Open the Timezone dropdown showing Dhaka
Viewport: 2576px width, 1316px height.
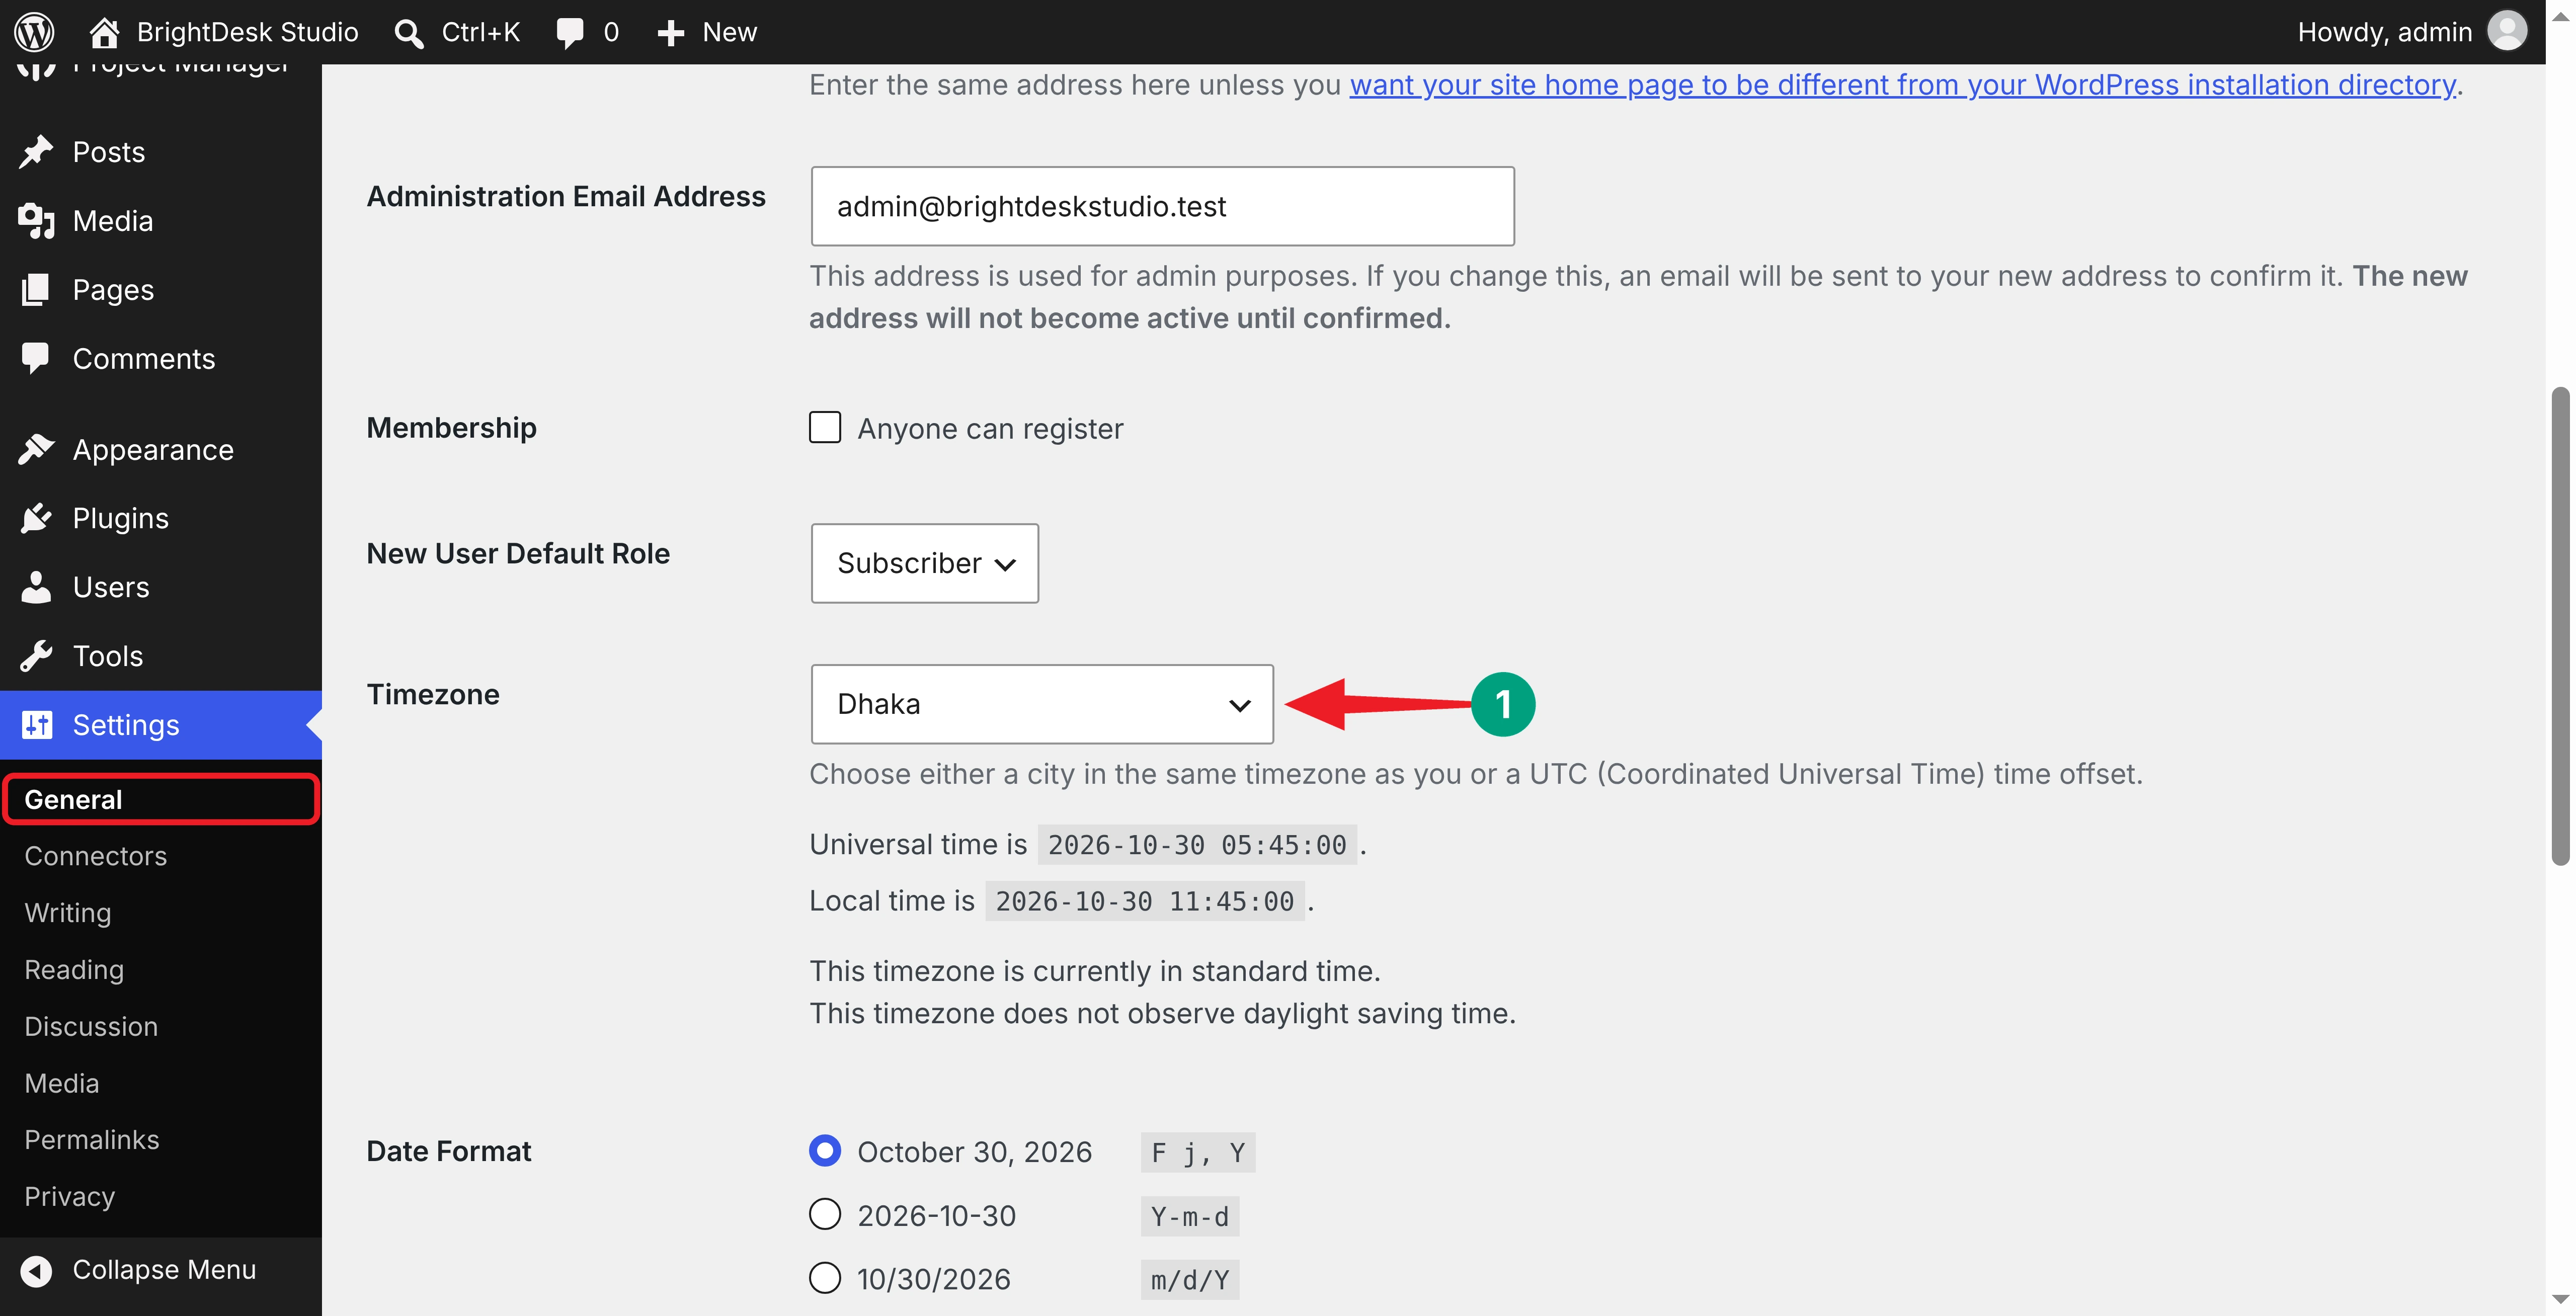pos(1042,704)
